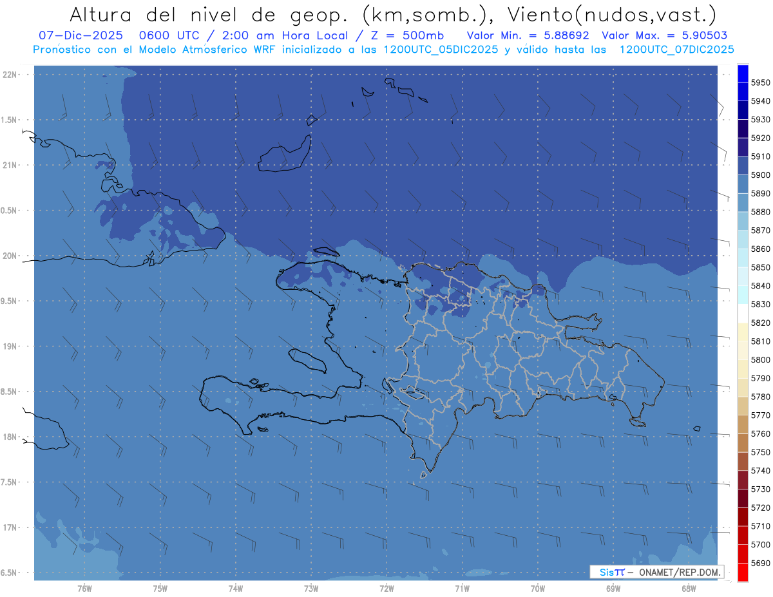Click the 5930 legend value
The image size is (773, 597).
point(760,120)
